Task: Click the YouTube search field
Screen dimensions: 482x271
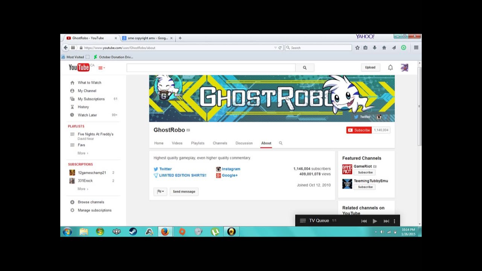Action: [211, 68]
